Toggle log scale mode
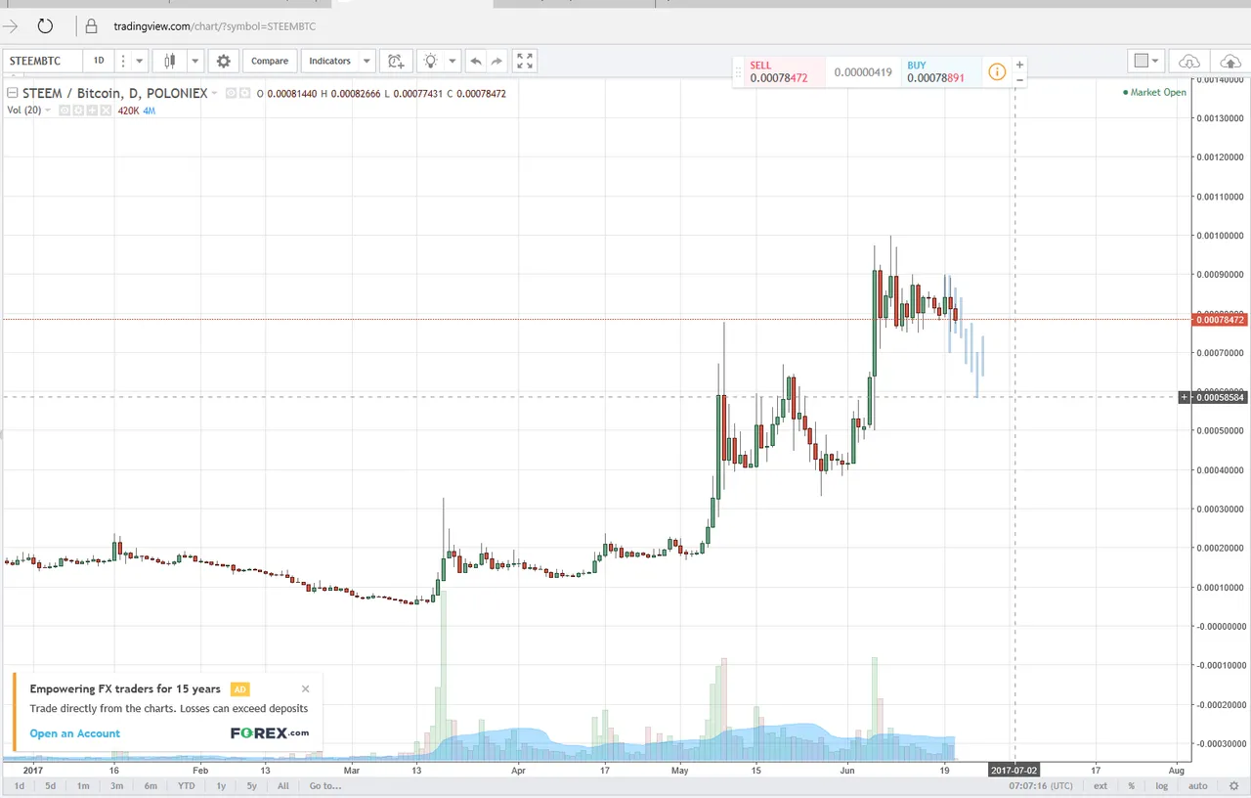The image size is (1251, 798). click(1161, 785)
